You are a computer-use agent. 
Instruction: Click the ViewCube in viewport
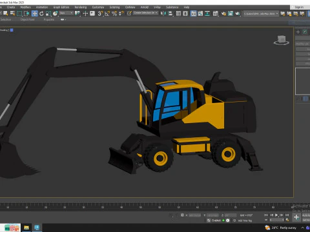[x=282, y=40]
